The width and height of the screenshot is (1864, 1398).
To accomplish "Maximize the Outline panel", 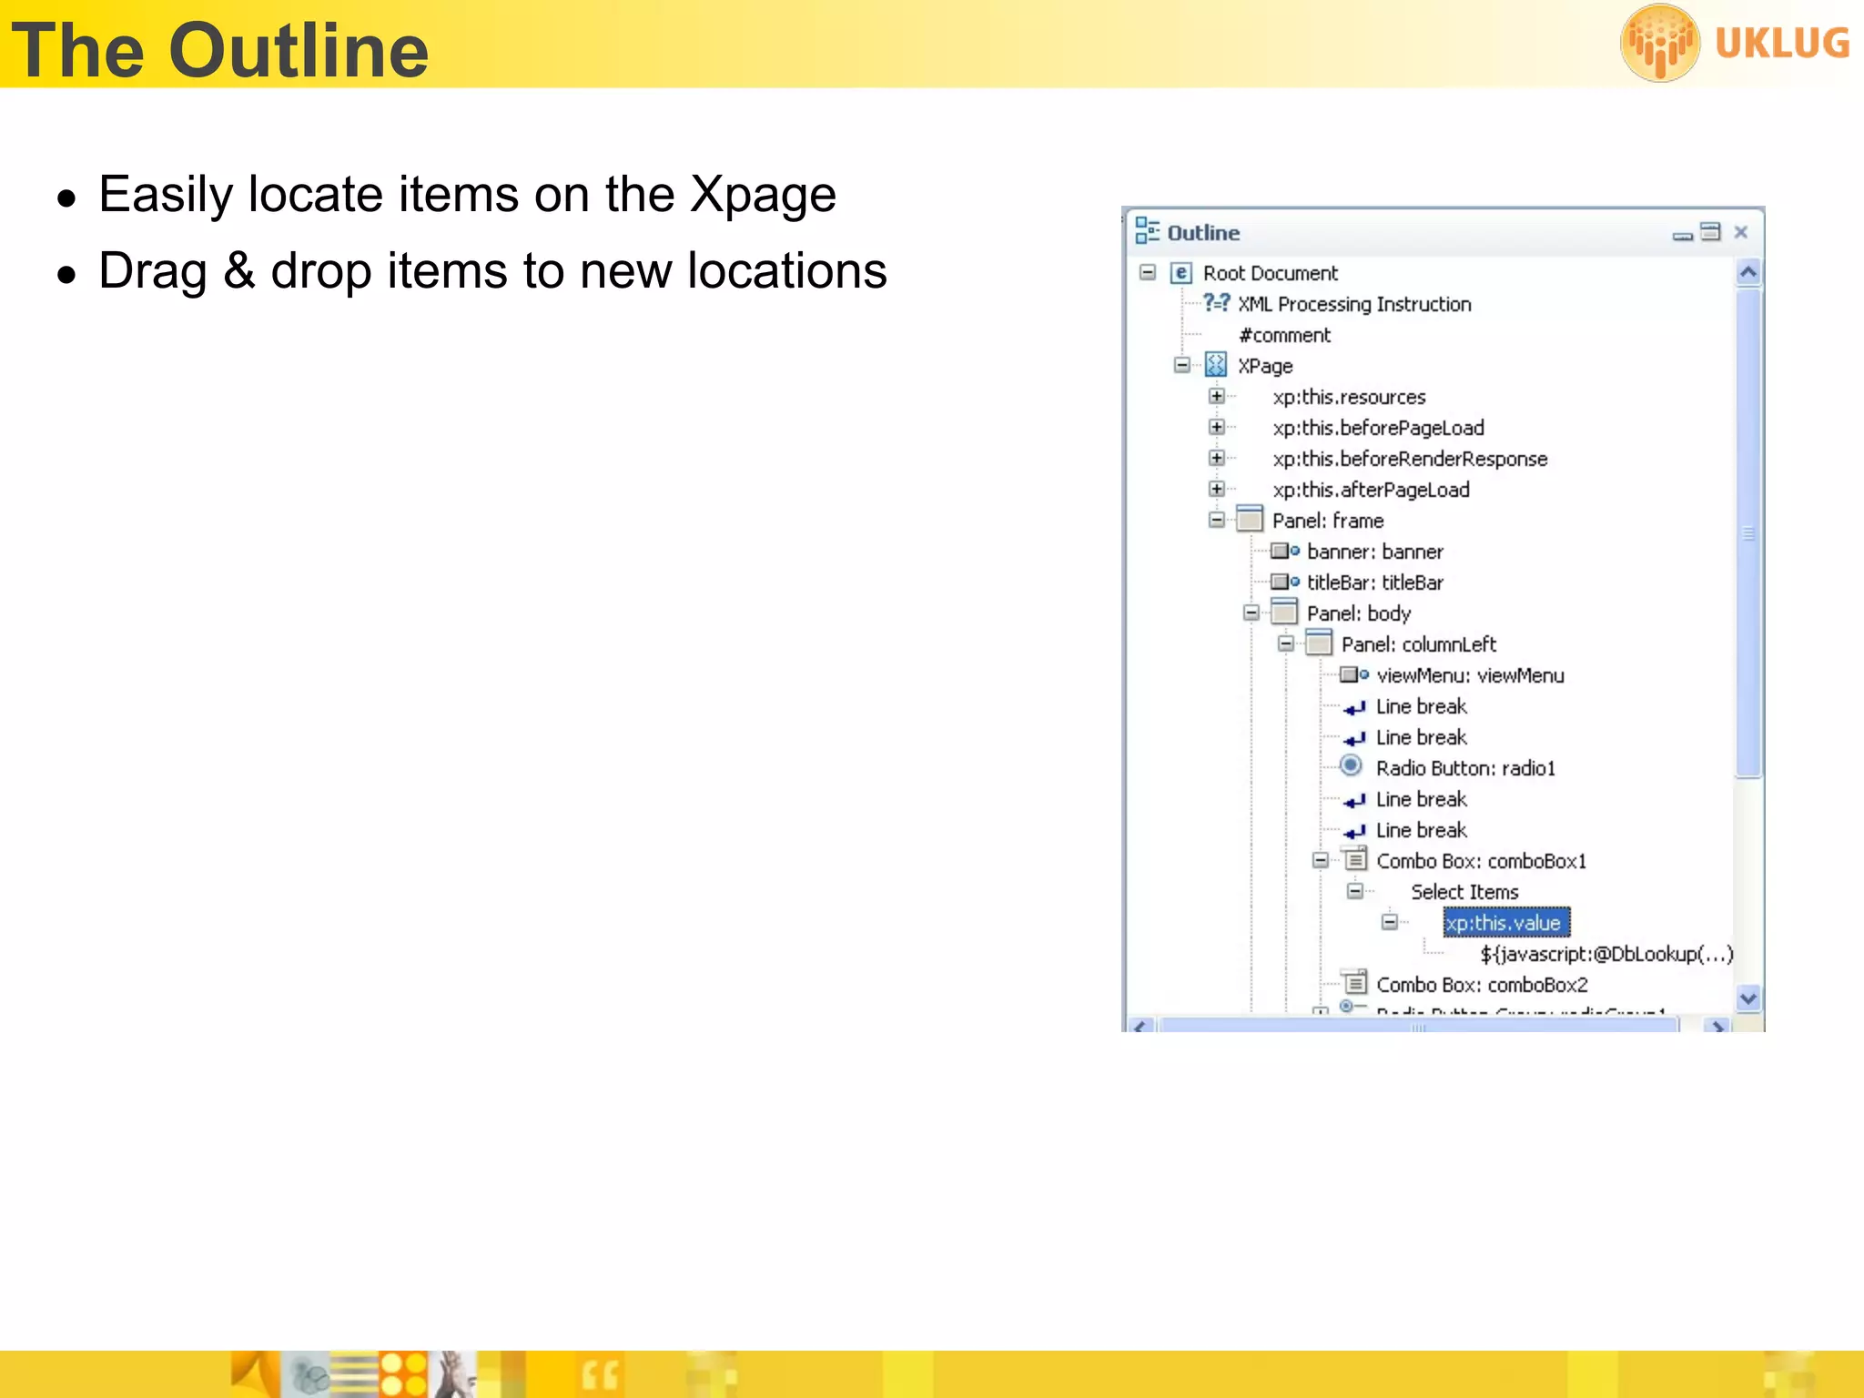I will pyautogui.click(x=1710, y=232).
